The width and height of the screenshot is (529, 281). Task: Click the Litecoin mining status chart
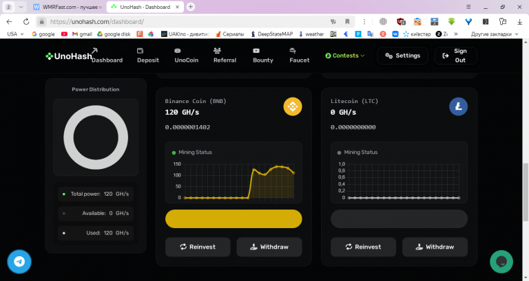pos(399,181)
